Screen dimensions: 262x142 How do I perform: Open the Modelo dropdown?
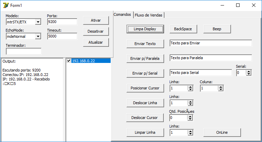pos(38,22)
